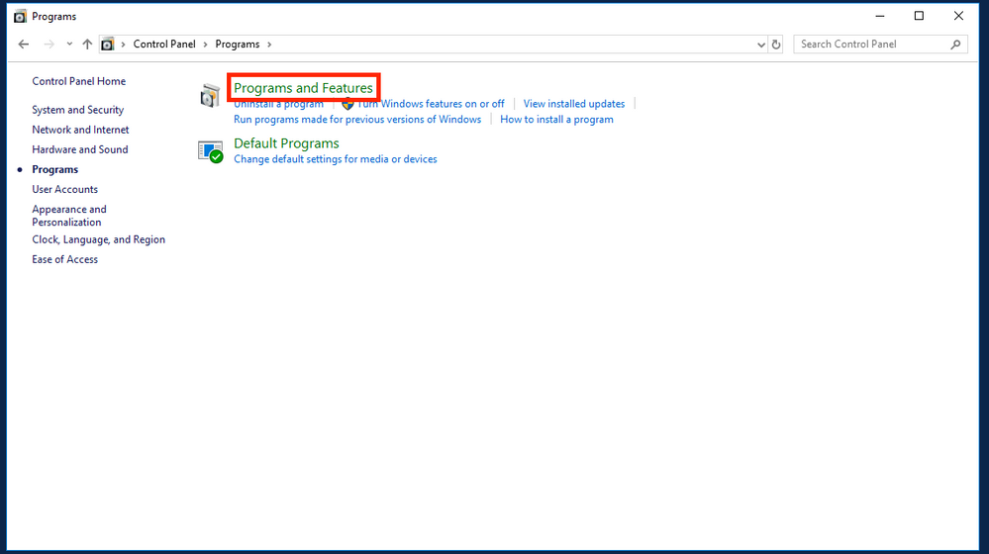The height and width of the screenshot is (554, 989).
Task: Open Default Programs heading
Action: (286, 143)
